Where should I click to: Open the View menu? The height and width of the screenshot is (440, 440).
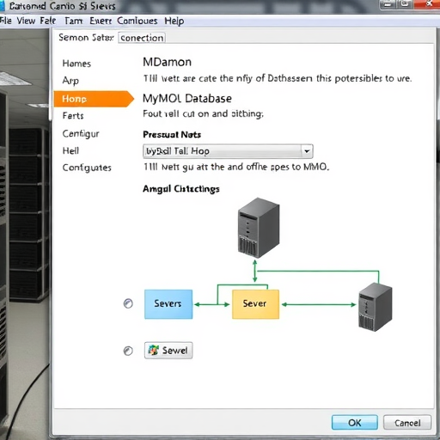point(26,21)
